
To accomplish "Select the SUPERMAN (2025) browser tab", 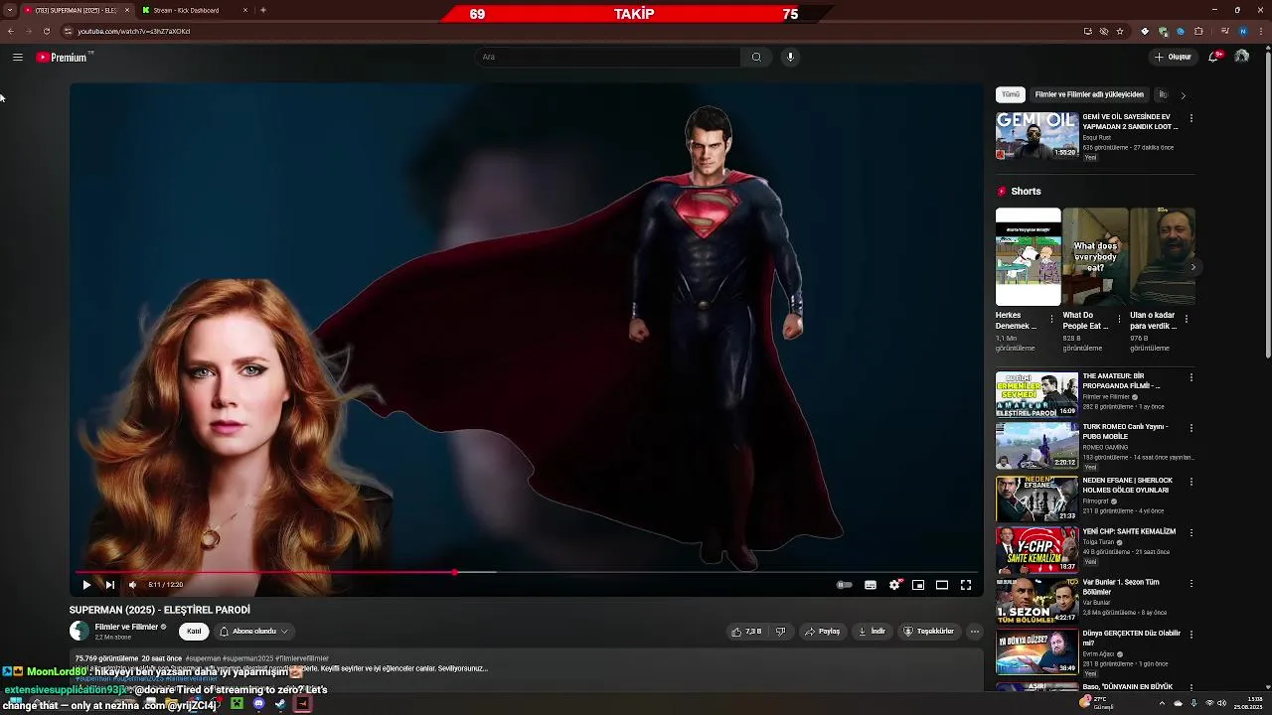I will (x=76, y=10).
